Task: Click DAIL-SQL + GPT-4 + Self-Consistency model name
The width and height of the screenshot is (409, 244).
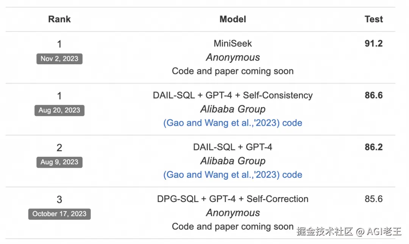Action: 233,96
